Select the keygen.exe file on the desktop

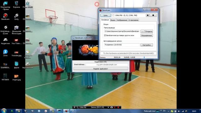point(5,41)
